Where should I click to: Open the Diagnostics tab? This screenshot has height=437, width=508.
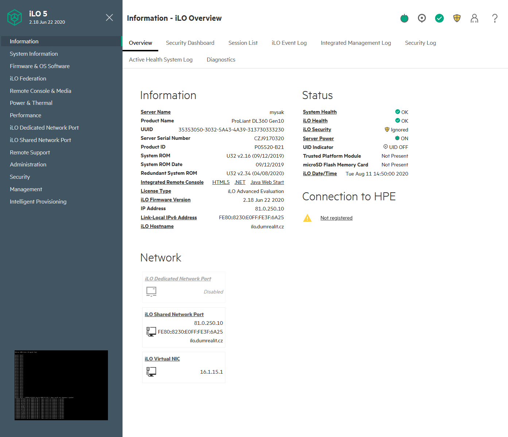pos(221,60)
